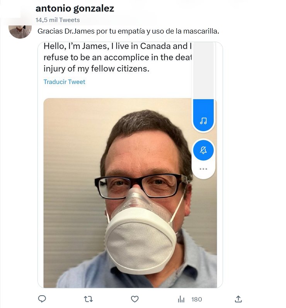Click 'injury of my fellow citizens' line
286x308 pixels.
[x=96, y=69]
